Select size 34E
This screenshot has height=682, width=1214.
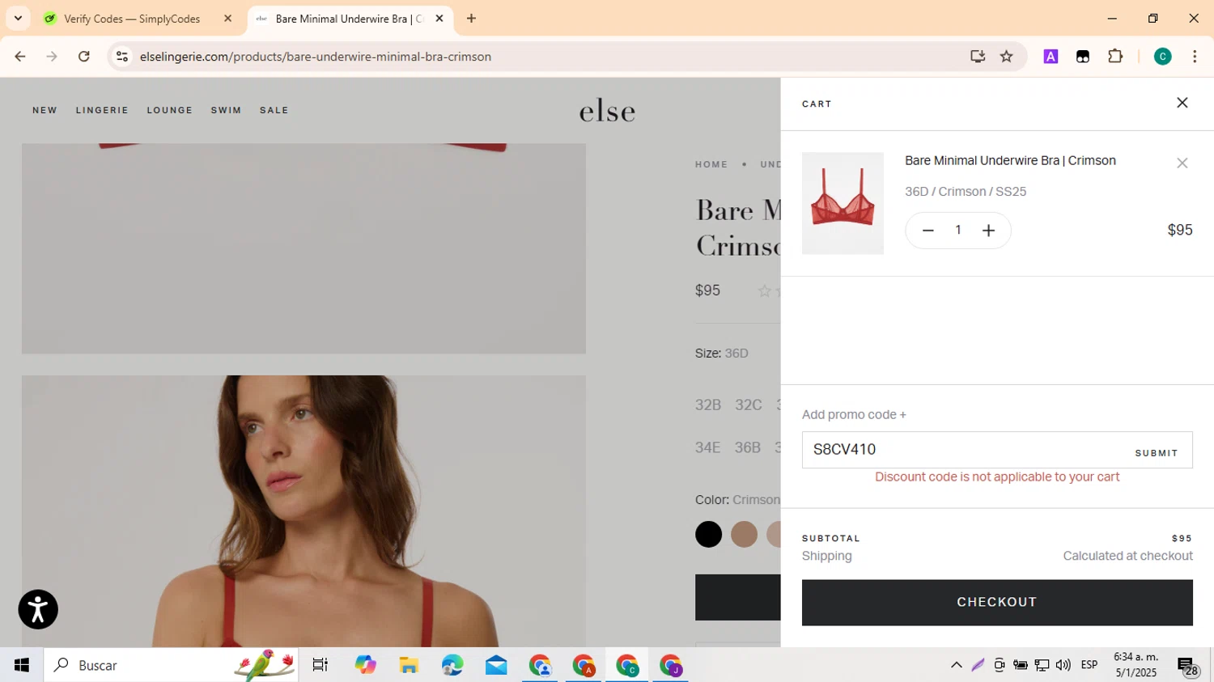click(707, 447)
